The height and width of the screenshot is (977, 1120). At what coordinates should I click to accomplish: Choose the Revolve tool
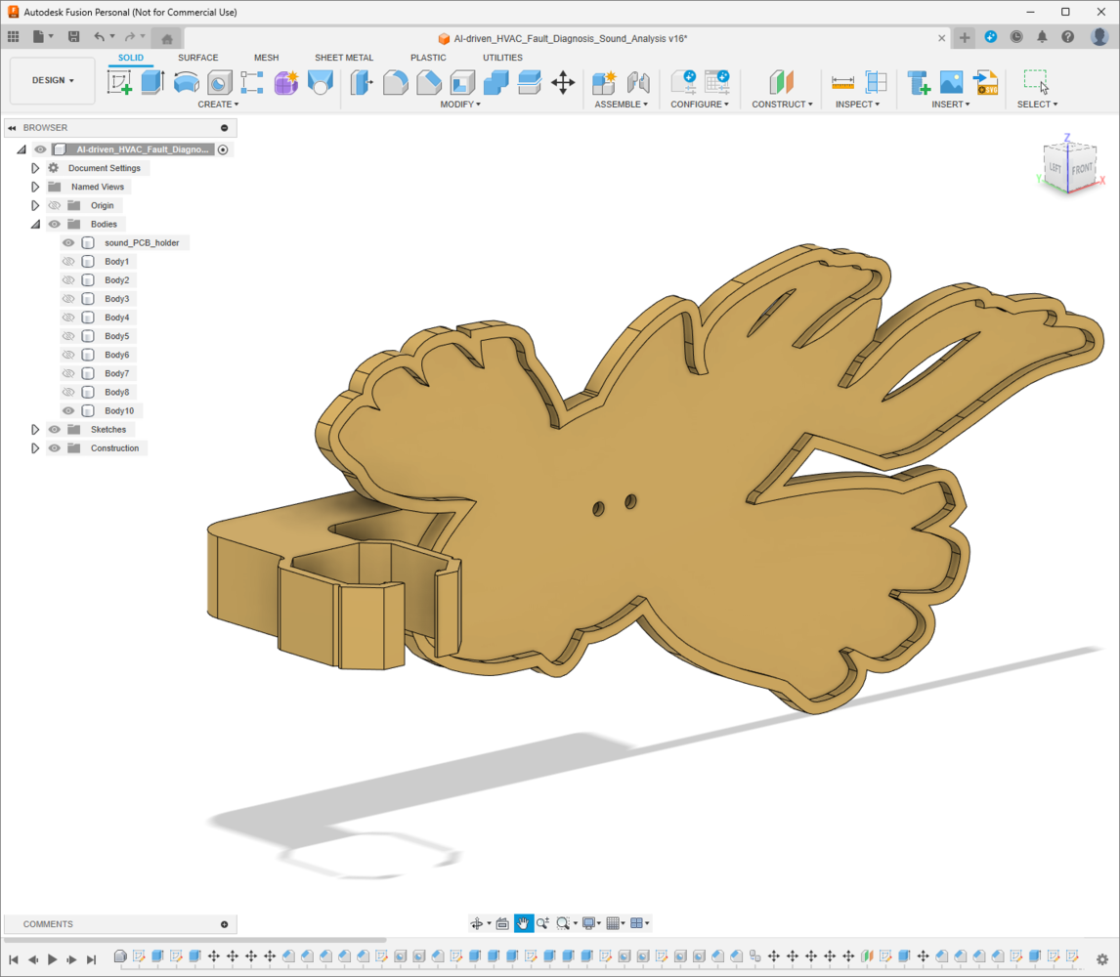coord(186,82)
